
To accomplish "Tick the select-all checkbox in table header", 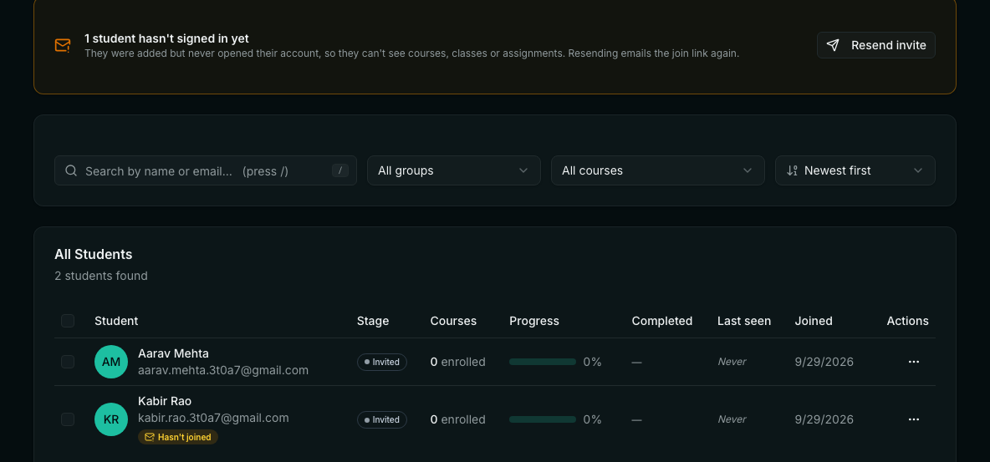I will pyautogui.click(x=68, y=321).
